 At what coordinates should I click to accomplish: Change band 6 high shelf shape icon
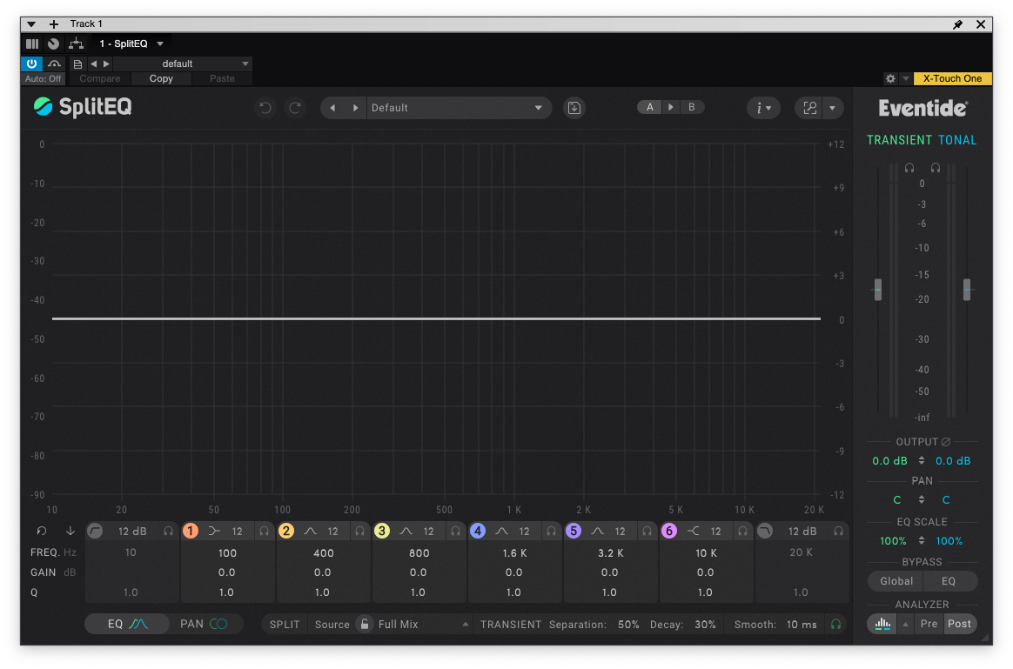pyautogui.click(x=694, y=531)
